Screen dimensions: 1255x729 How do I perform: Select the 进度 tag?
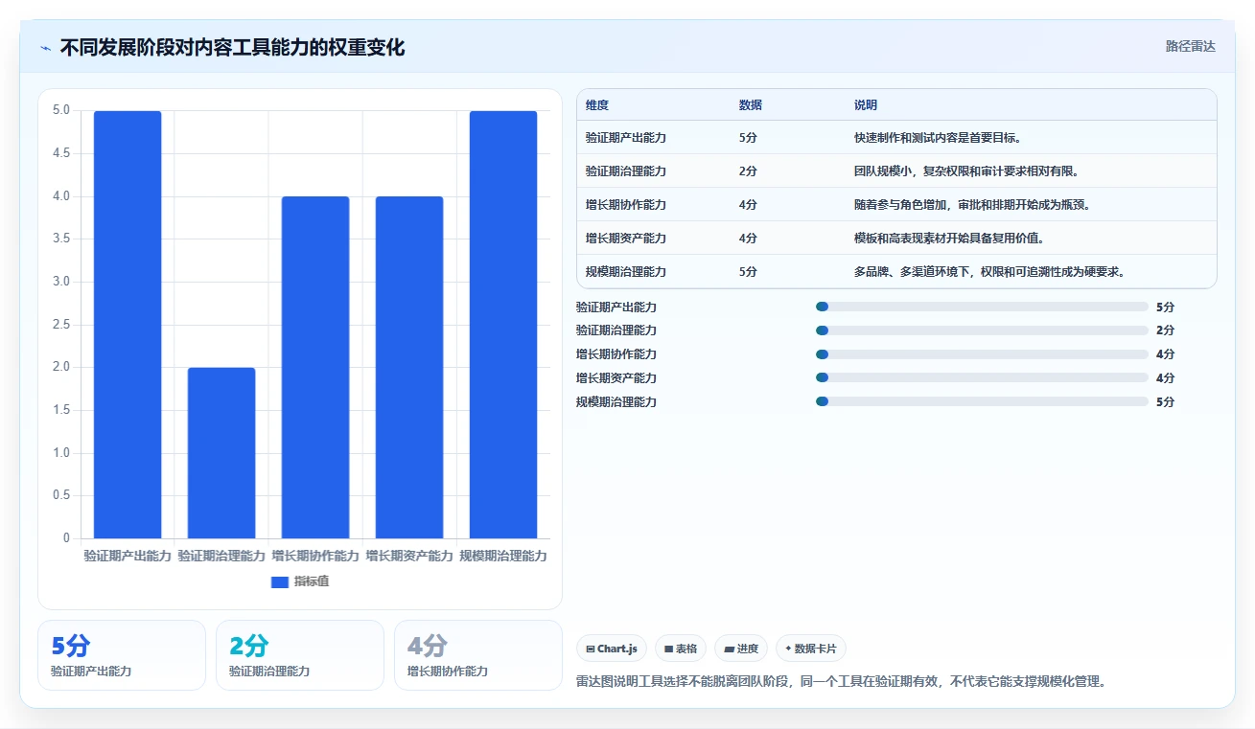point(741,649)
